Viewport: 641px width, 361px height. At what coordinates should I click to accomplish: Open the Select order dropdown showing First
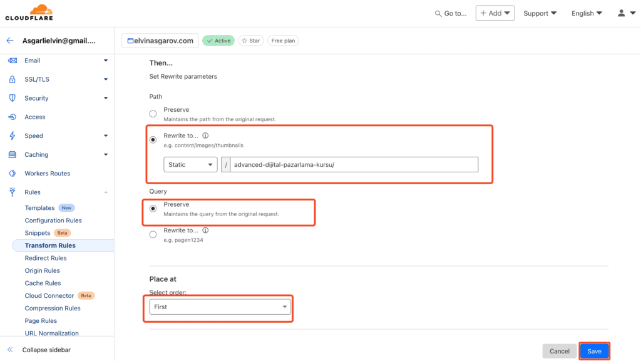click(220, 307)
